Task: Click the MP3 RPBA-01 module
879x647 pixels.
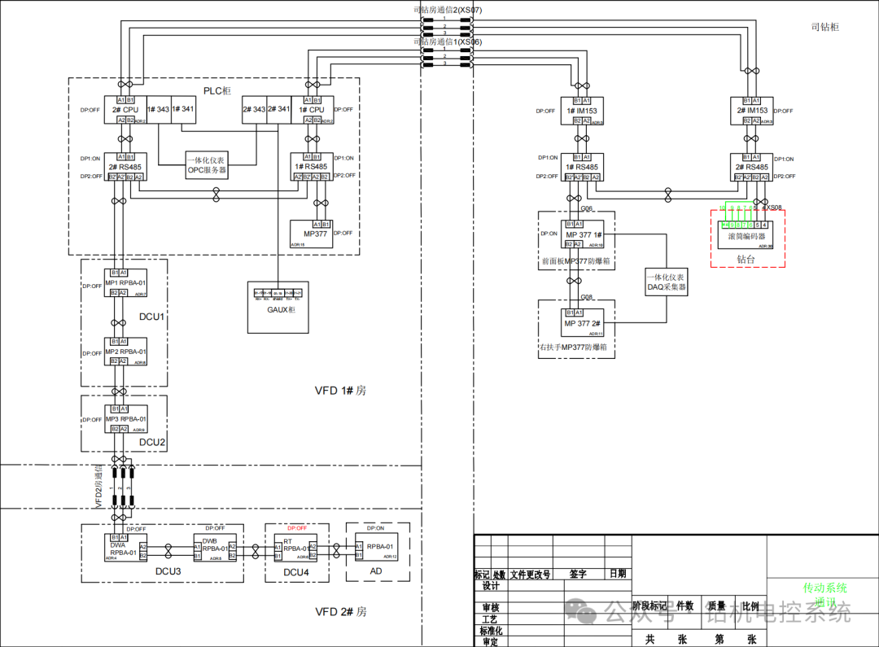Action: click(125, 419)
